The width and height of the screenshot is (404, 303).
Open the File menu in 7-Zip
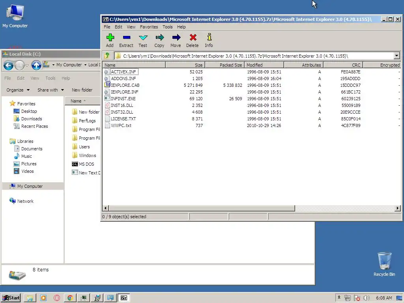107,27
